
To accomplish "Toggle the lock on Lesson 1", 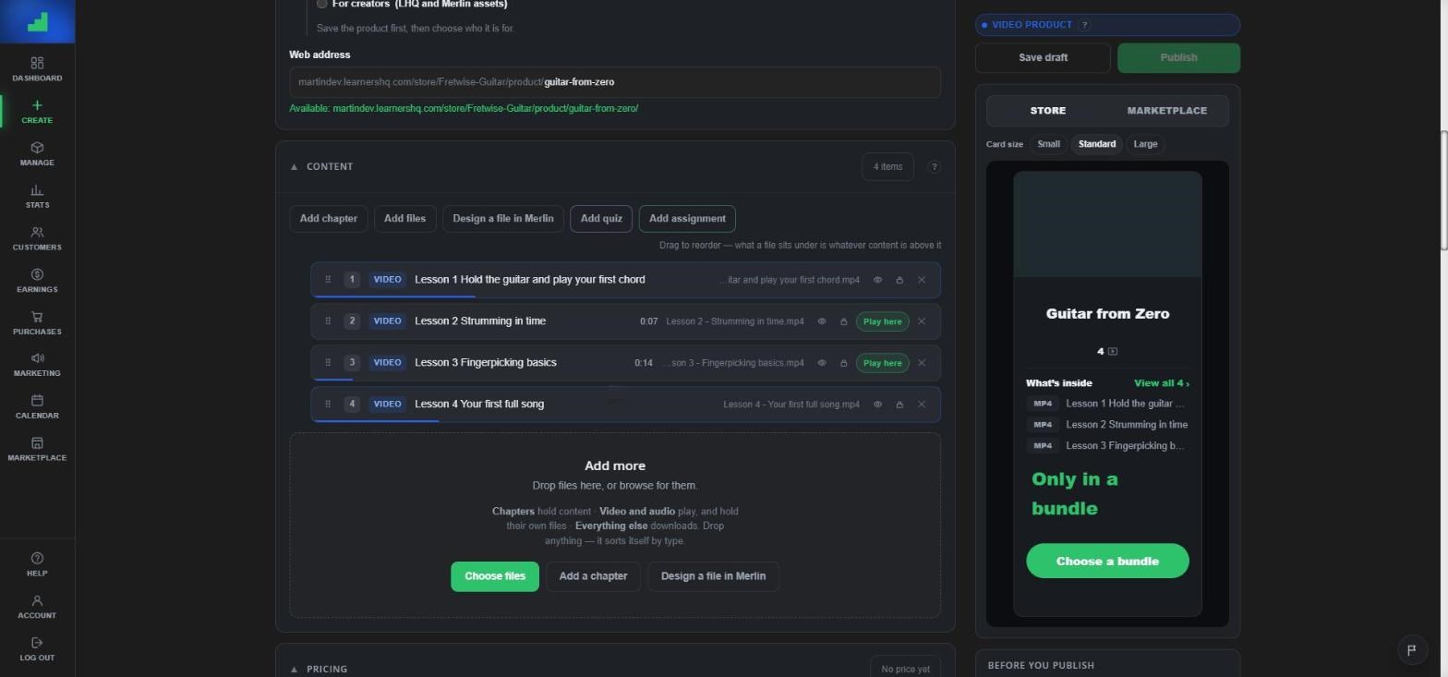I will click(x=899, y=280).
